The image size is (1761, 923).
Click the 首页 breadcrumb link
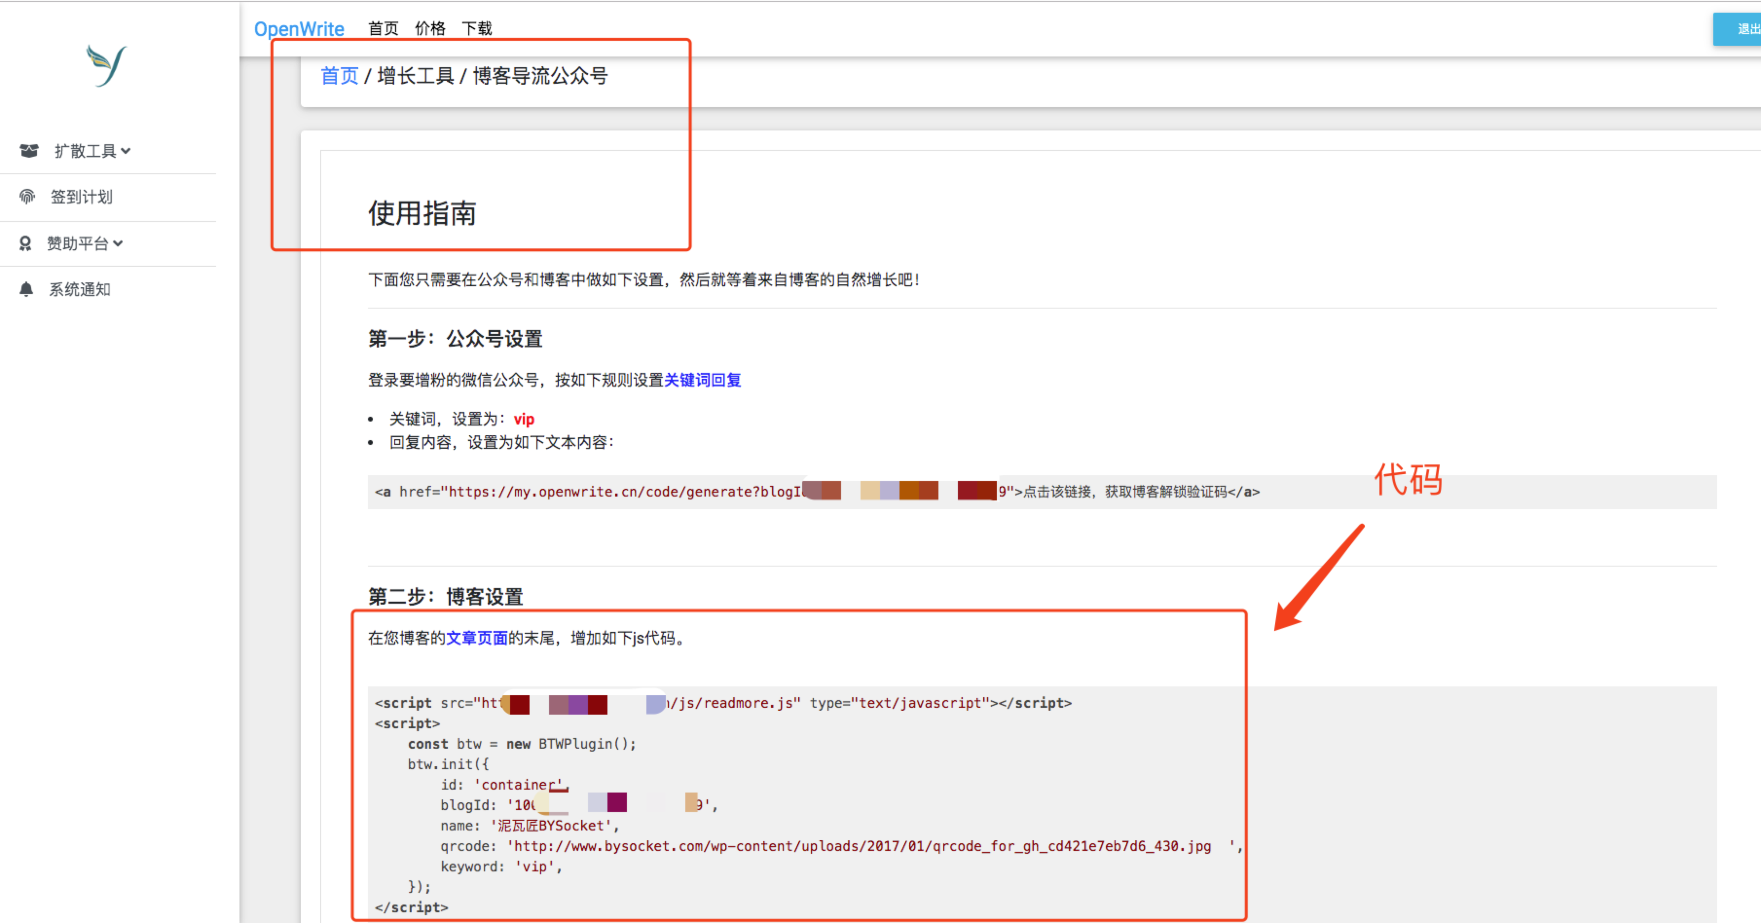(x=339, y=76)
